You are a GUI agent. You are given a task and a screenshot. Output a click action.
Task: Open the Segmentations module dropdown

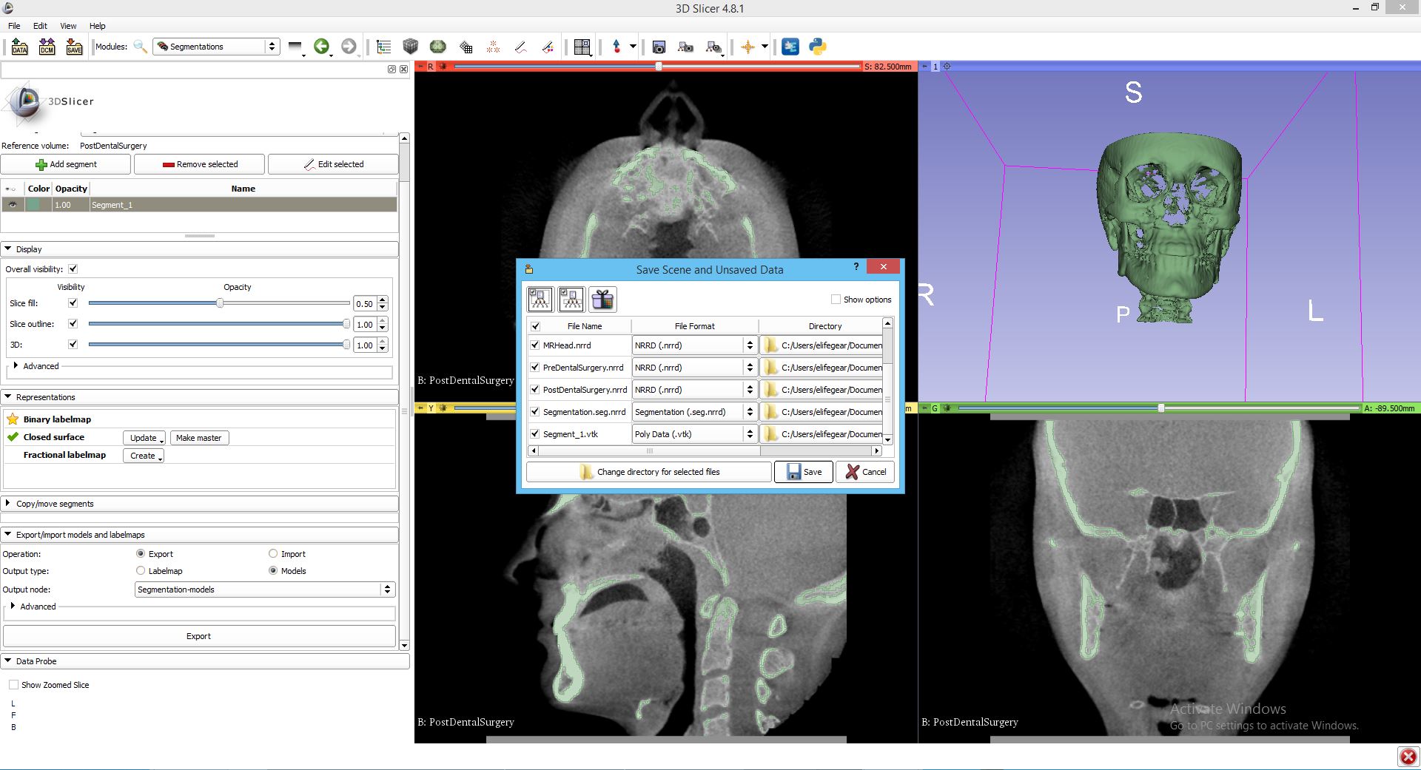pyautogui.click(x=216, y=47)
